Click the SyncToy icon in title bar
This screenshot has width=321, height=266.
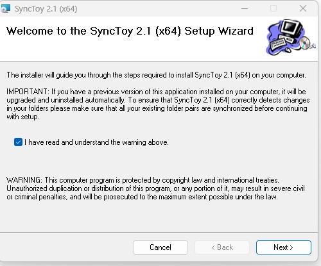[5, 8]
